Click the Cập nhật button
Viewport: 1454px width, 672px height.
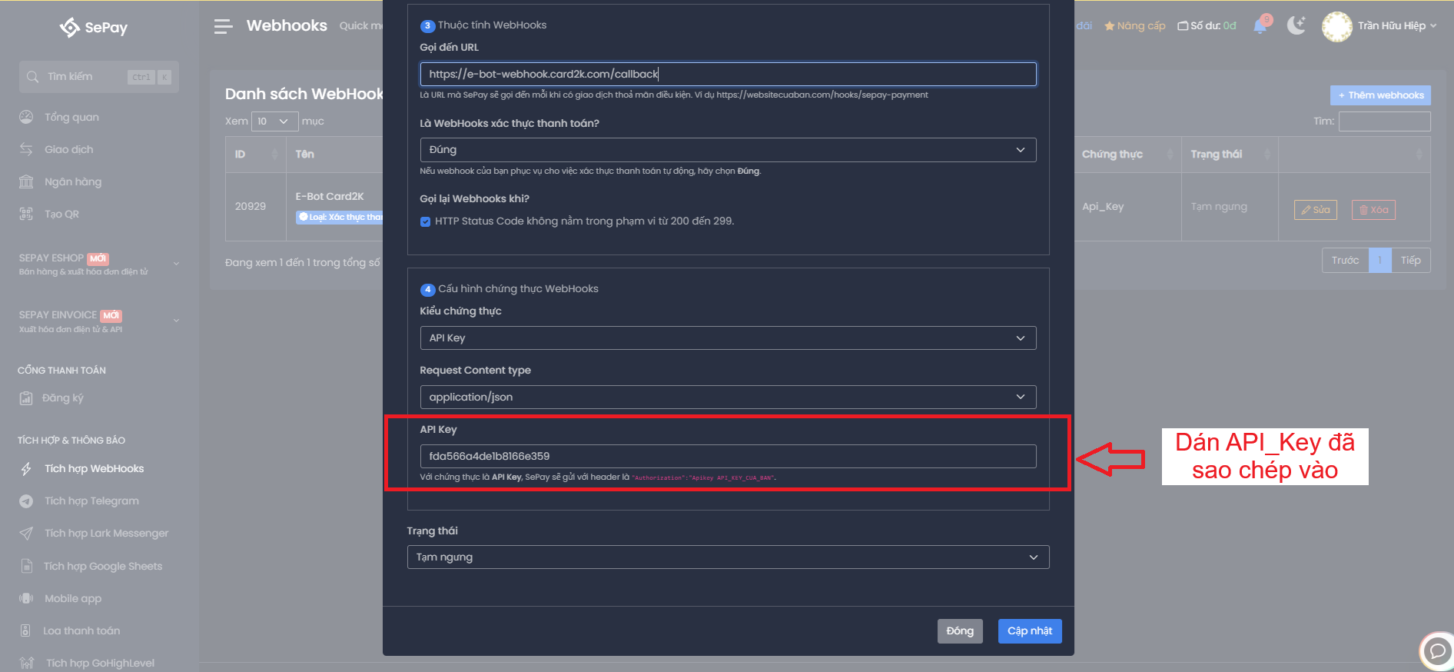pos(1029,631)
